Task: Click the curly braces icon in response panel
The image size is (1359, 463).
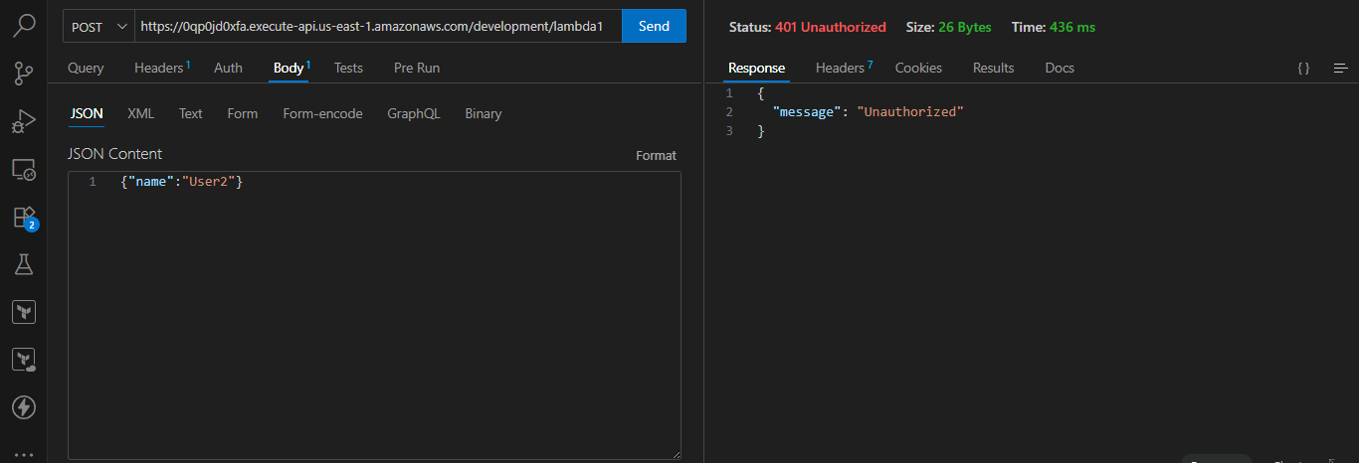Action: (x=1303, y=68)
